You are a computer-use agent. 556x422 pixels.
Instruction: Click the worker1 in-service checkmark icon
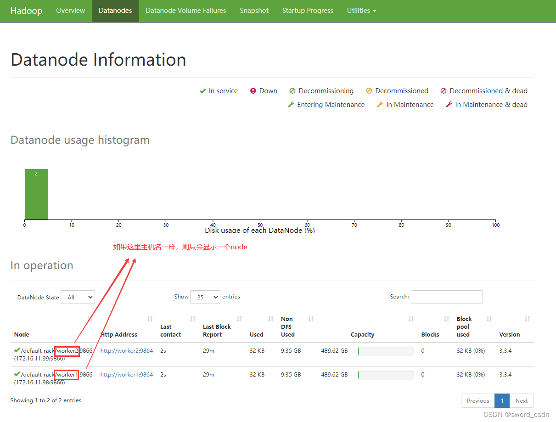coord(17,374)
